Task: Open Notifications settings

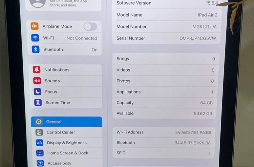Action: [66, 70]
